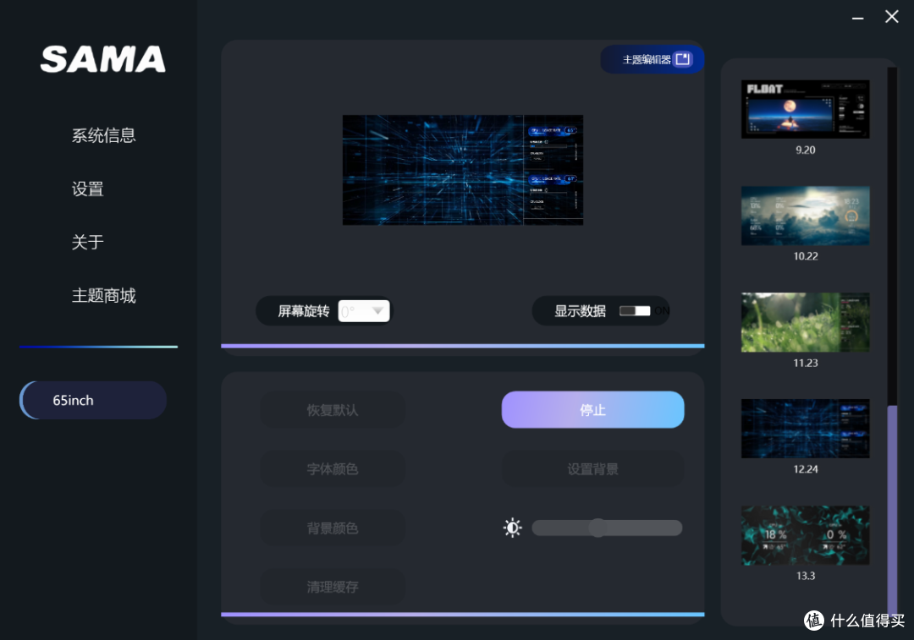This screenshot has height=640, width=914.
Task: Click the 10.22 theme label
Action: click(806, 256)
